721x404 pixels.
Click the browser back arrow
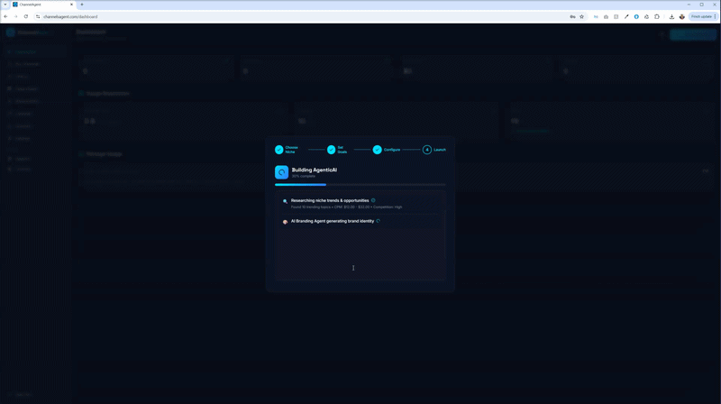pyautogui.click(x=5, y=16)
